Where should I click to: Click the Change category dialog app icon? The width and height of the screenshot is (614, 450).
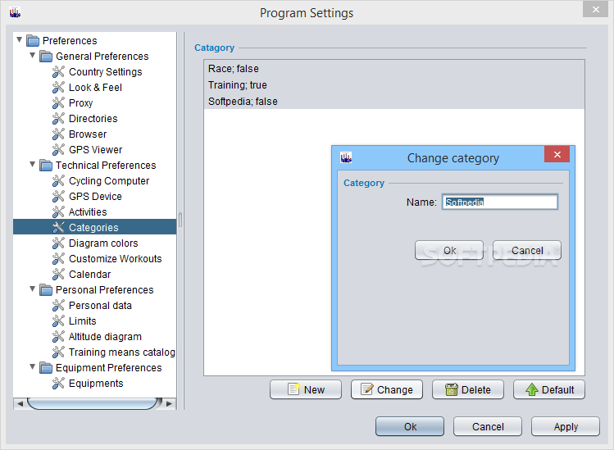coord(346,157)
